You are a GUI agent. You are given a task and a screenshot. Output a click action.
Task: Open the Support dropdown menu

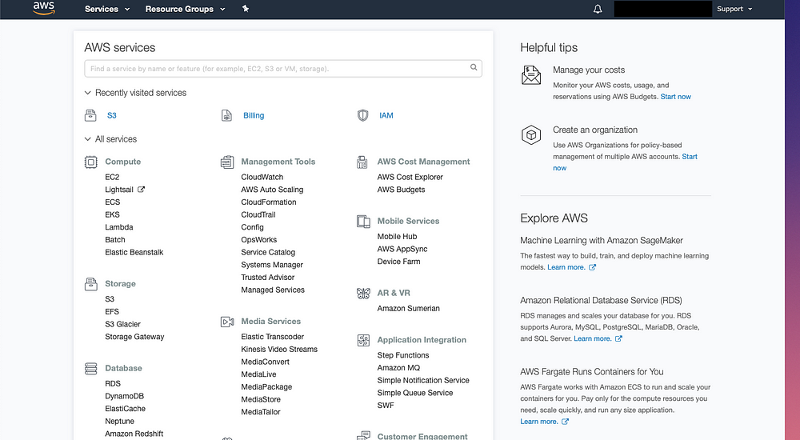click(734, 9)
